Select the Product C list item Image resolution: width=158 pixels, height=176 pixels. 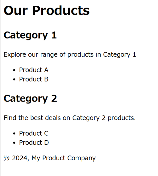point(34,133)
